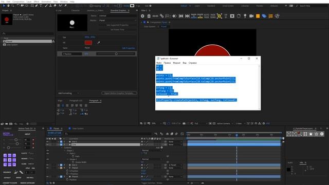Open the viewer resolution Full dropdown
329x185 pixels.
click(200, 123)
